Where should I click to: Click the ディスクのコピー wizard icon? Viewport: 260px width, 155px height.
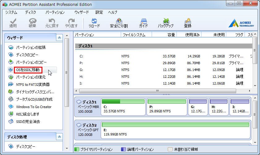coord(11,55)
